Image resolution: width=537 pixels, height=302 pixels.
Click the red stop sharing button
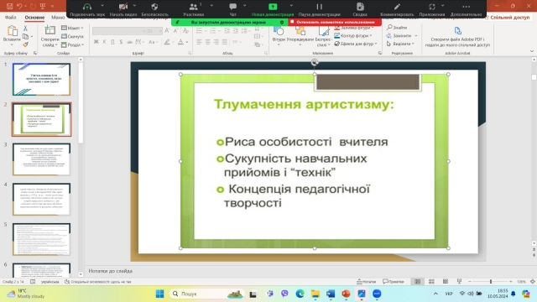pyautogui.click(x=335, y=22)
